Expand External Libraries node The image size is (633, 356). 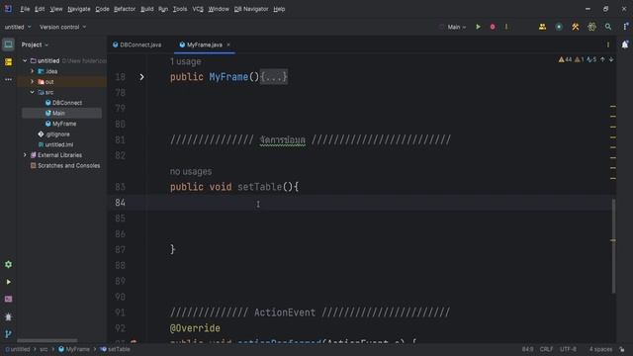[x=25, y=155]
